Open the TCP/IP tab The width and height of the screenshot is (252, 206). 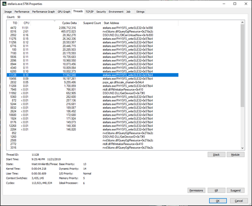pos(90,12)
